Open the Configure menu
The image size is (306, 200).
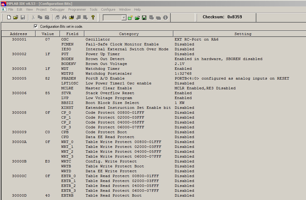108,9
